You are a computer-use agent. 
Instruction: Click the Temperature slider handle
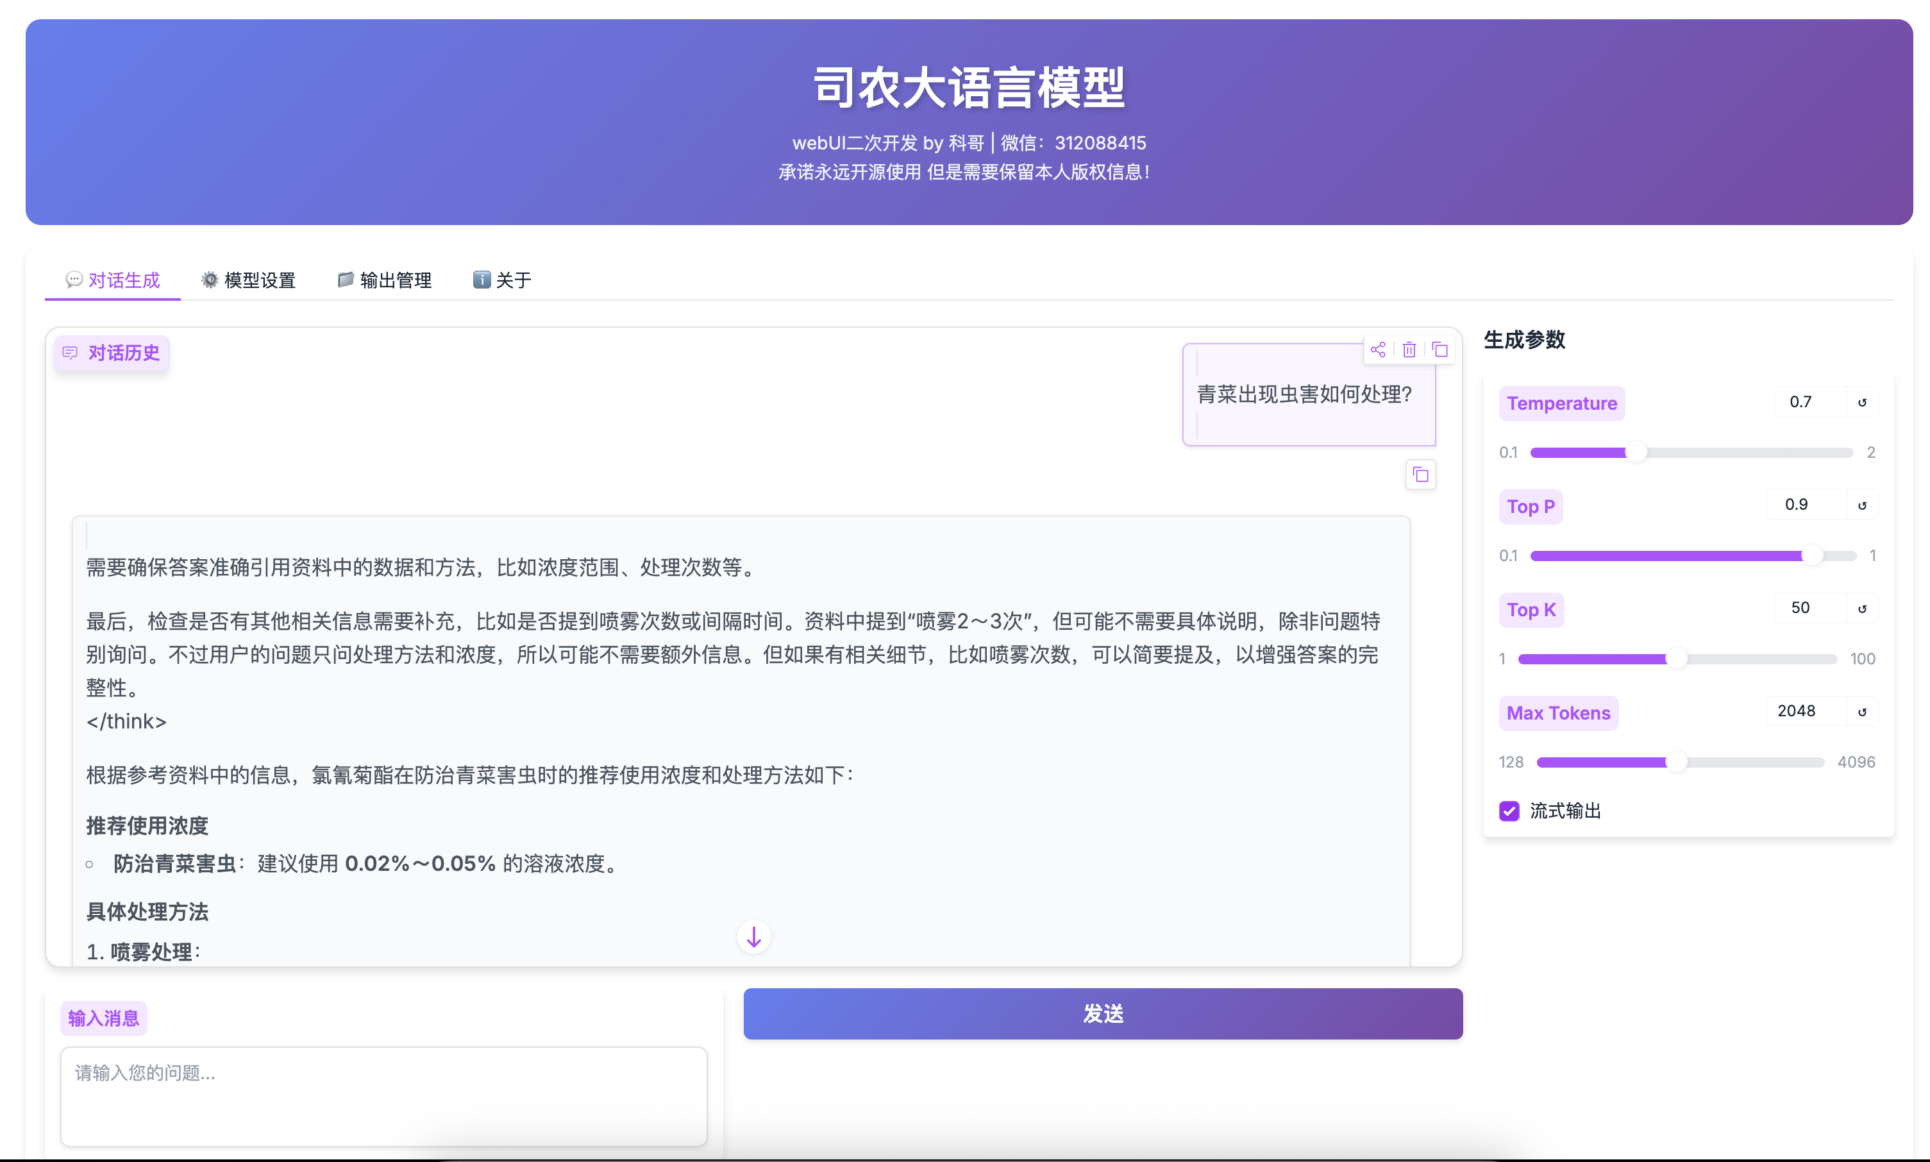point(1636,453)
